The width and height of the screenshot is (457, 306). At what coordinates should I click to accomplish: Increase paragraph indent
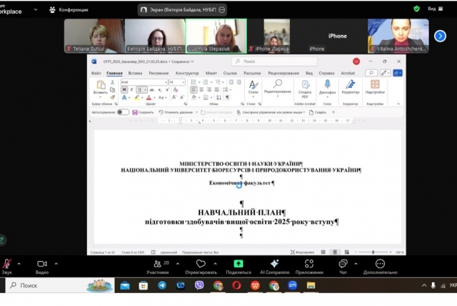pos(239,82)
